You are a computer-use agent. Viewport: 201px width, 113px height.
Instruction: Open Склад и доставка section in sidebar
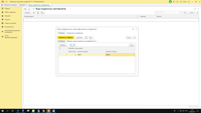click(10, 23)
